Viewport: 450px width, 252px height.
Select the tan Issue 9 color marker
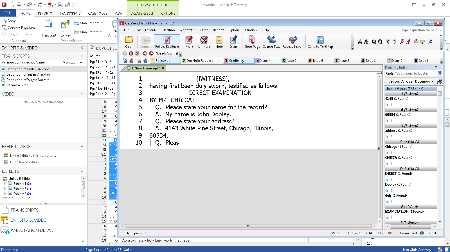(395, 61)
